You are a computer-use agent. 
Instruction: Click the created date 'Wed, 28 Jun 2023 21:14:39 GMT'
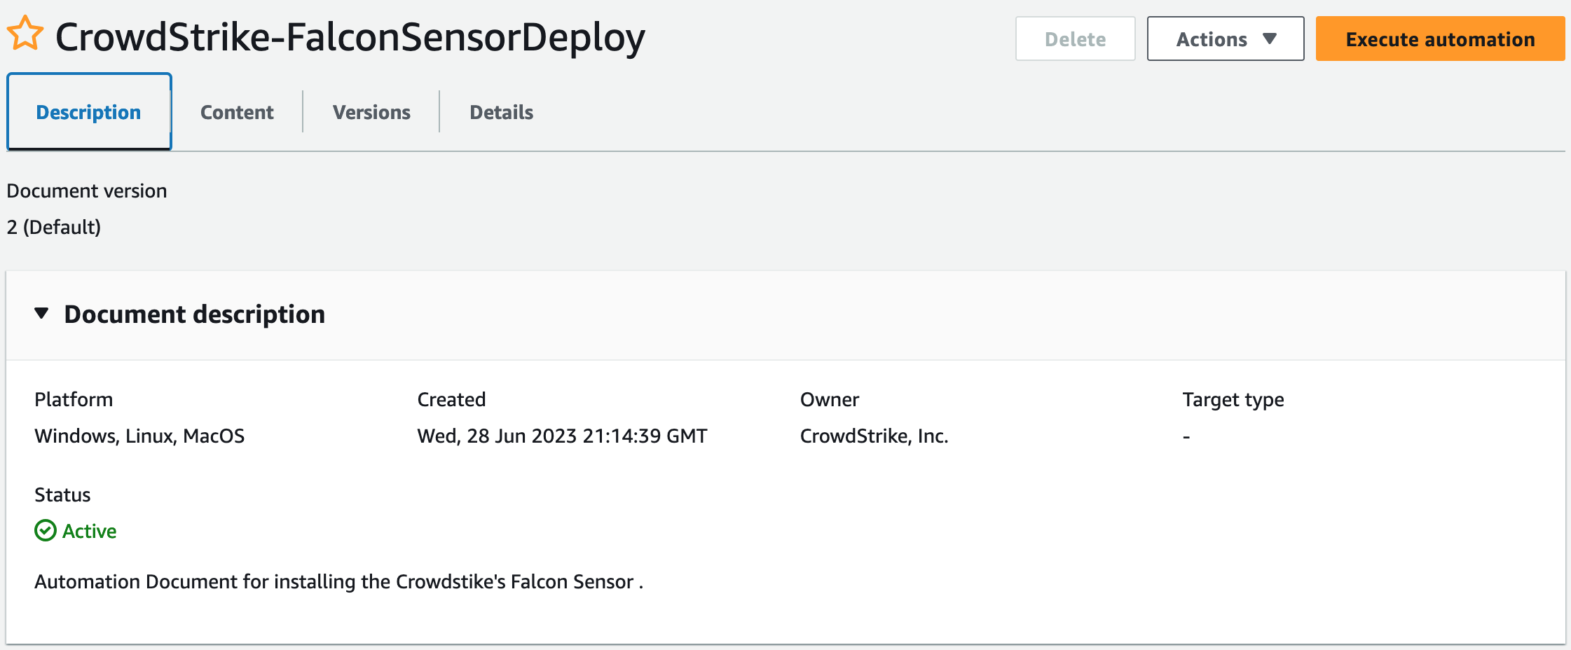point(562,436)
